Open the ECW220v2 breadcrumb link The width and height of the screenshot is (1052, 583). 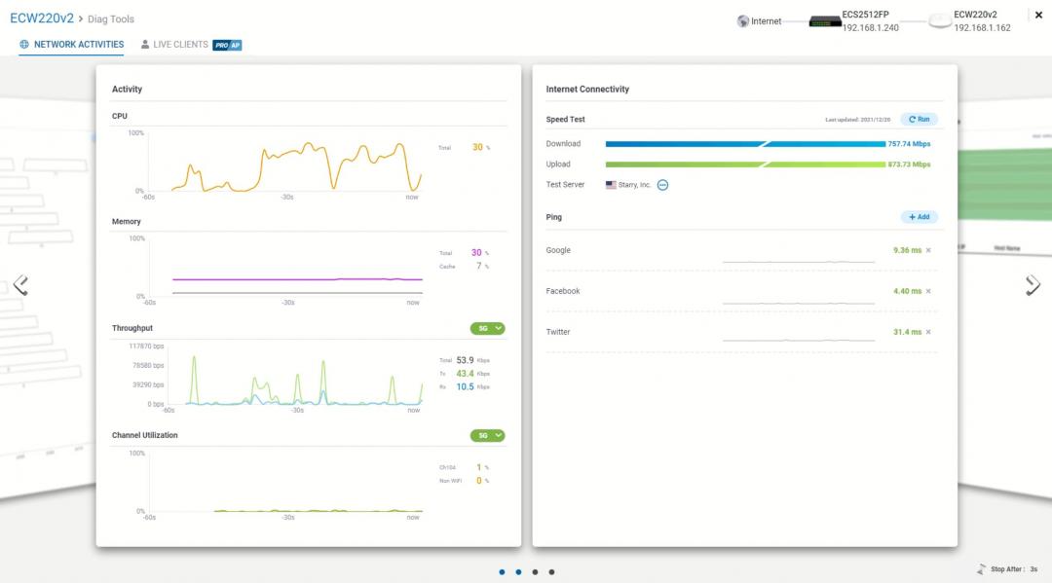42,18
